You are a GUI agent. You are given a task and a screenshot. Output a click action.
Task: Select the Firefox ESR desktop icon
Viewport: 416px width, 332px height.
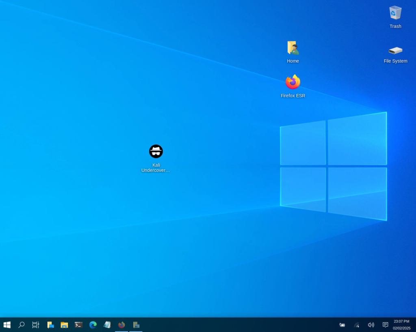coord(293,82)
